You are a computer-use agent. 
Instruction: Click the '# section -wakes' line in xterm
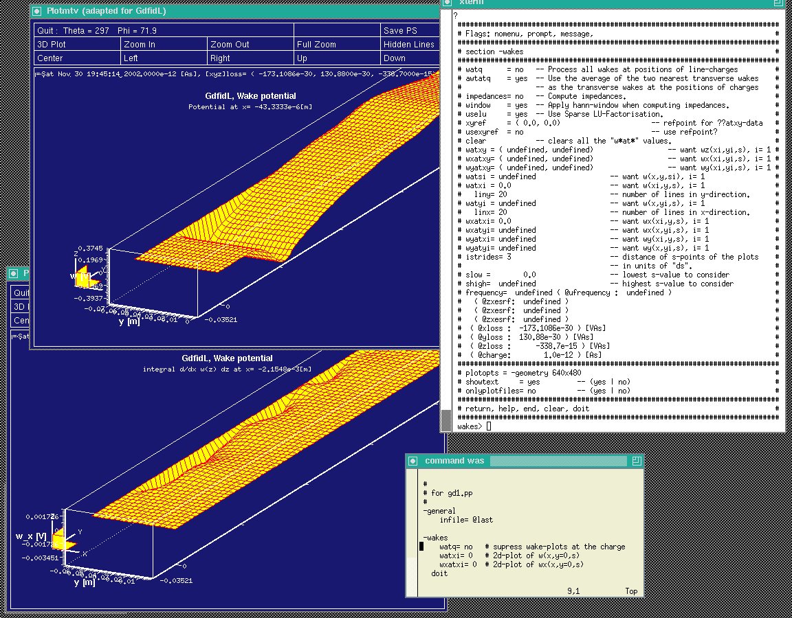(x=618, y=51)
